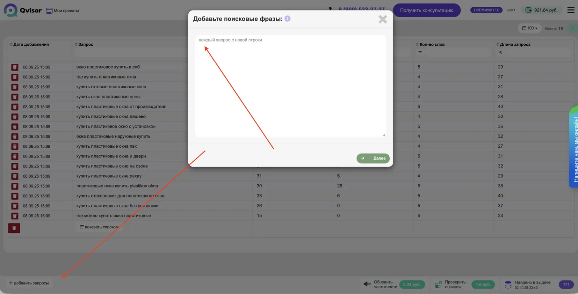Click '+ добавить запросы' at the bottom
The image size is (578, 294).
coord(29,283)
